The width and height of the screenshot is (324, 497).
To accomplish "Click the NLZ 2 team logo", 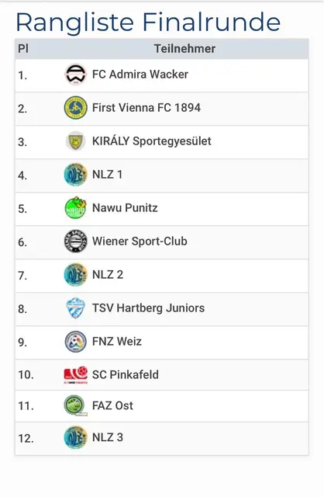I will 75,275.
